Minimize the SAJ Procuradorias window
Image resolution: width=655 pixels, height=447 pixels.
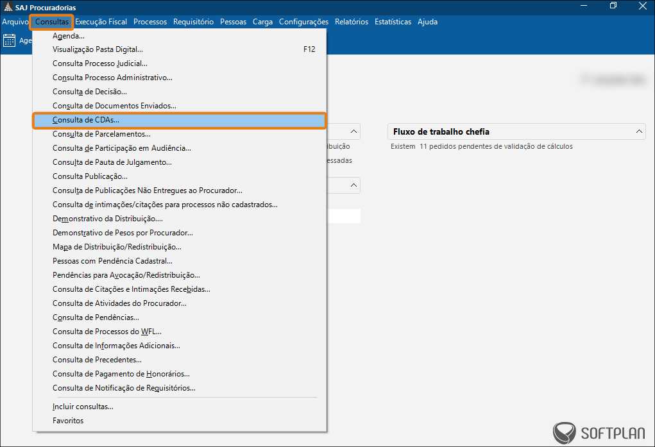584,6
